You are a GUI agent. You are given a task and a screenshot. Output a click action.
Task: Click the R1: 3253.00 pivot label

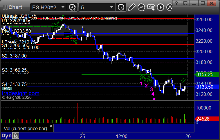coord(14,21)
